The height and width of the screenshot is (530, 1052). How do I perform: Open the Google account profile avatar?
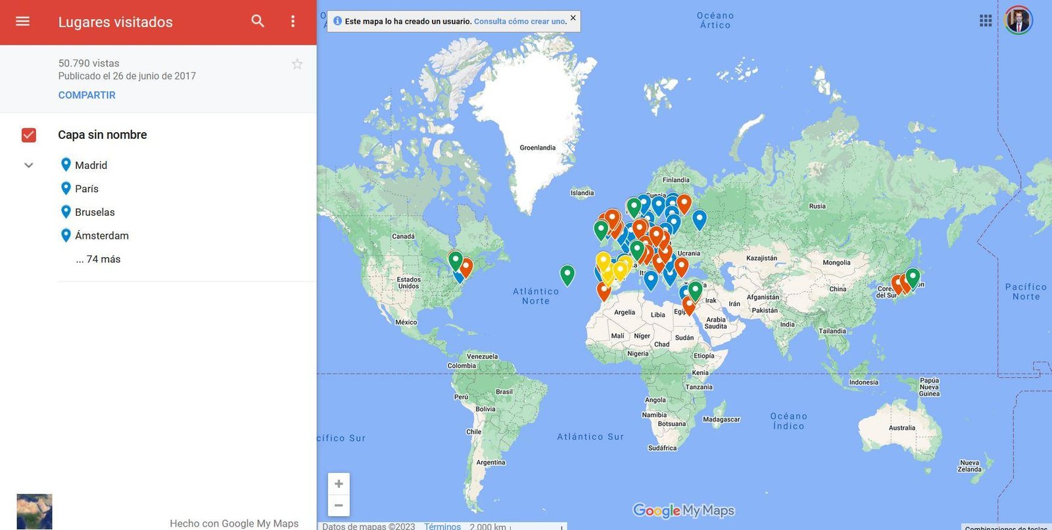[1018, 20]
